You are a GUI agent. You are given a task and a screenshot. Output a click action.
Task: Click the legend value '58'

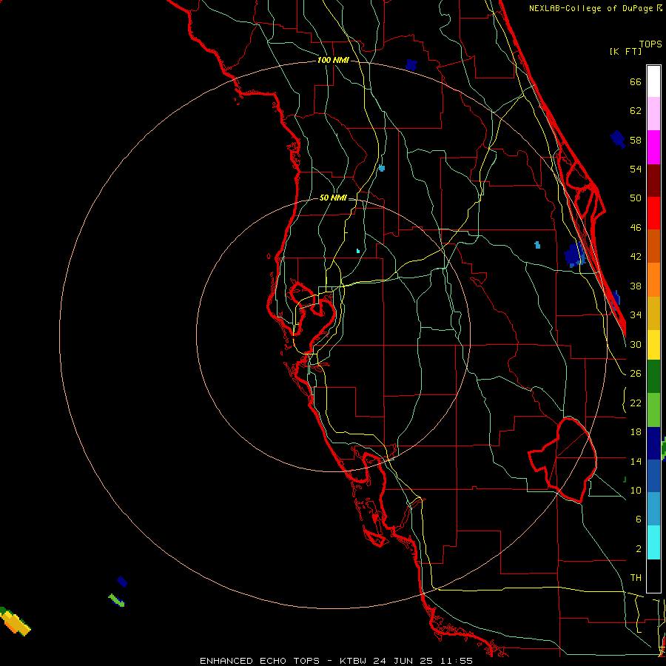tap(636, 140)
